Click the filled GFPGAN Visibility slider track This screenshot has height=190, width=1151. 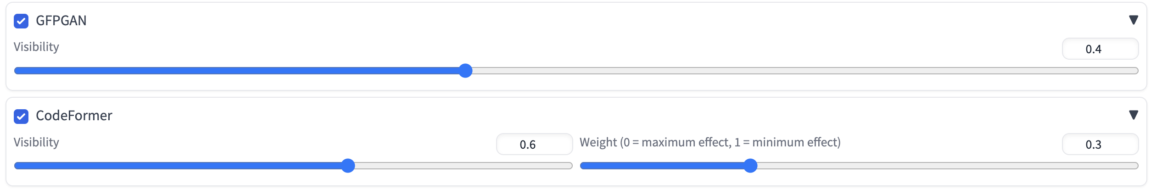point(239,71)
